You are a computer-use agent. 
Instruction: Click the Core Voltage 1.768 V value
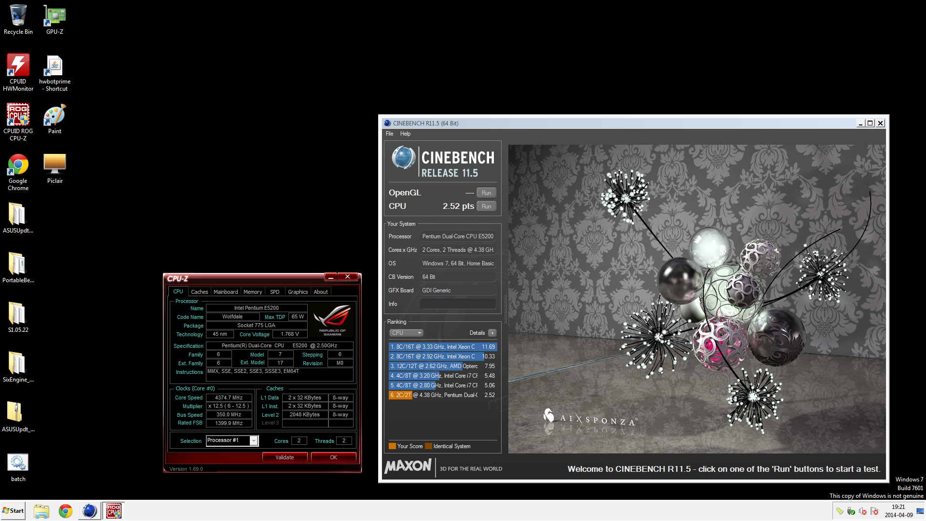(290, 334)
